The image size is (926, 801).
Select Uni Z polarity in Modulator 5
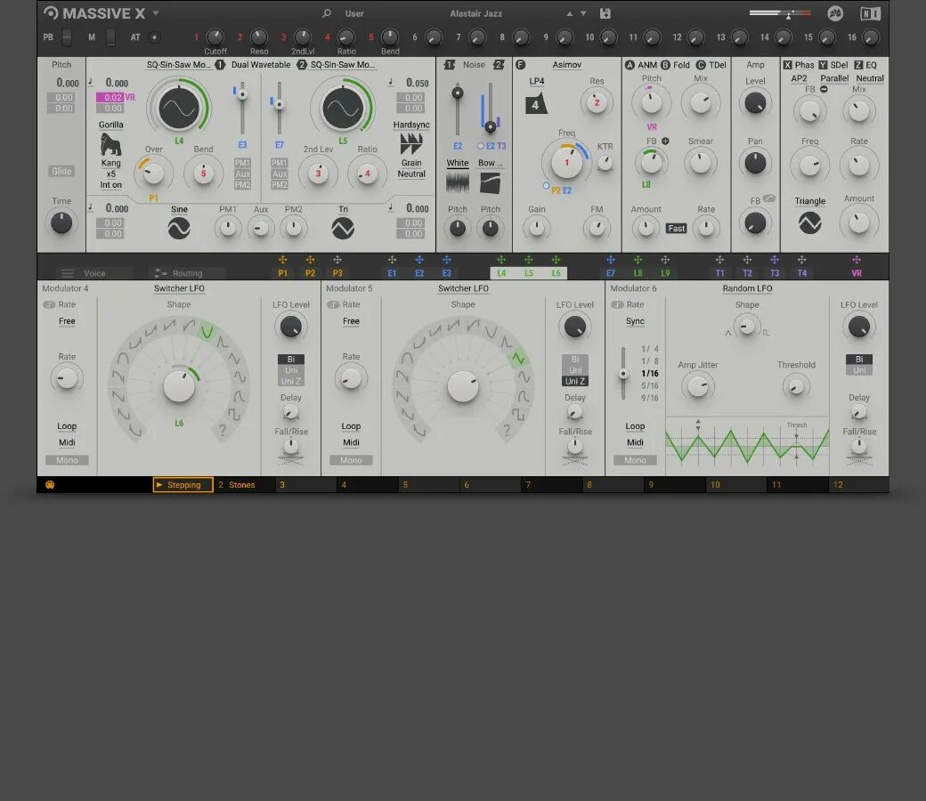[575, 381]
